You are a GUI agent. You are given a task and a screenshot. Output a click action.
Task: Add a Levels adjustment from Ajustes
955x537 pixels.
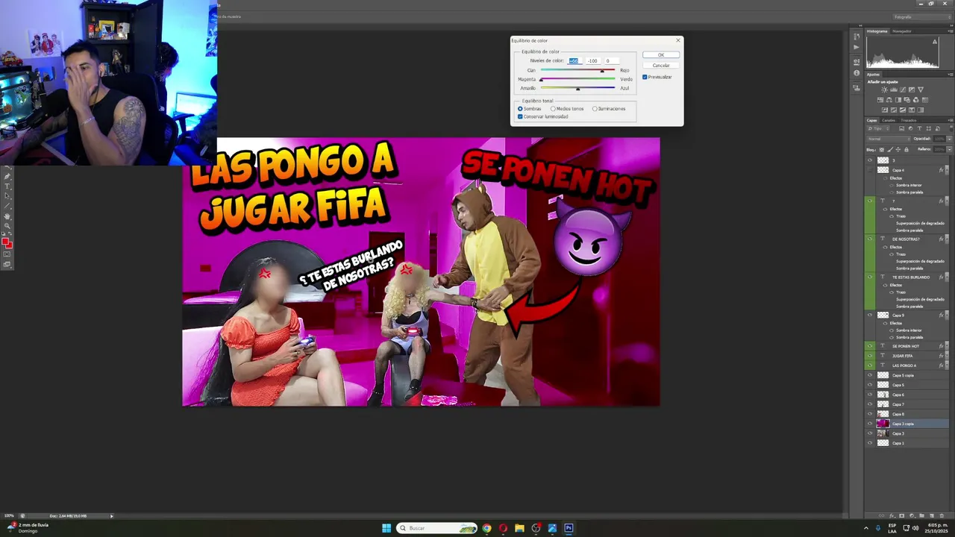tap(893, 89)
